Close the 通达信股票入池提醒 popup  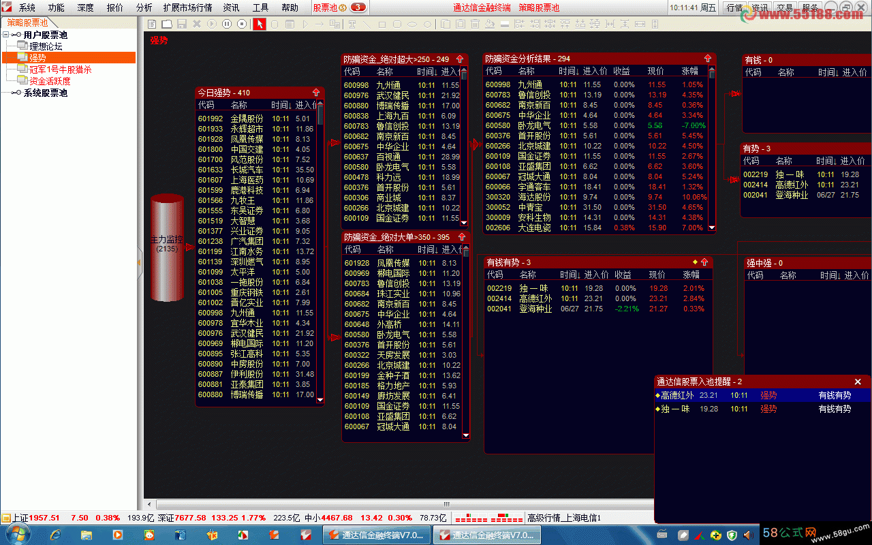858,381
